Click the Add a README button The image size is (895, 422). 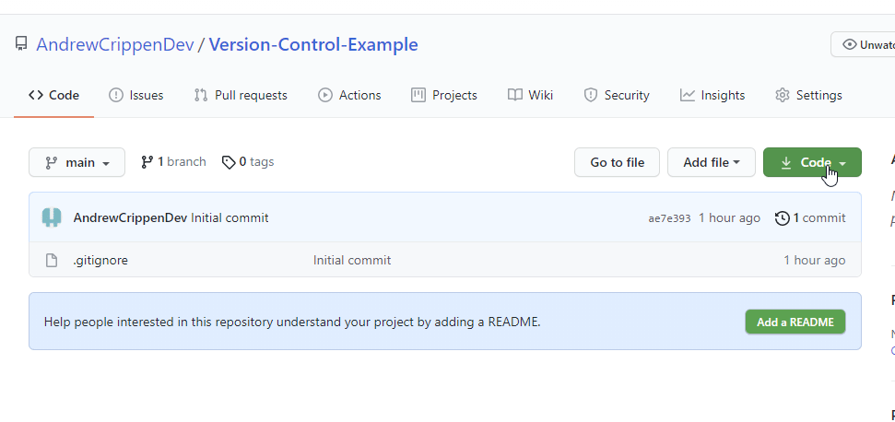[x=795, y=322]
